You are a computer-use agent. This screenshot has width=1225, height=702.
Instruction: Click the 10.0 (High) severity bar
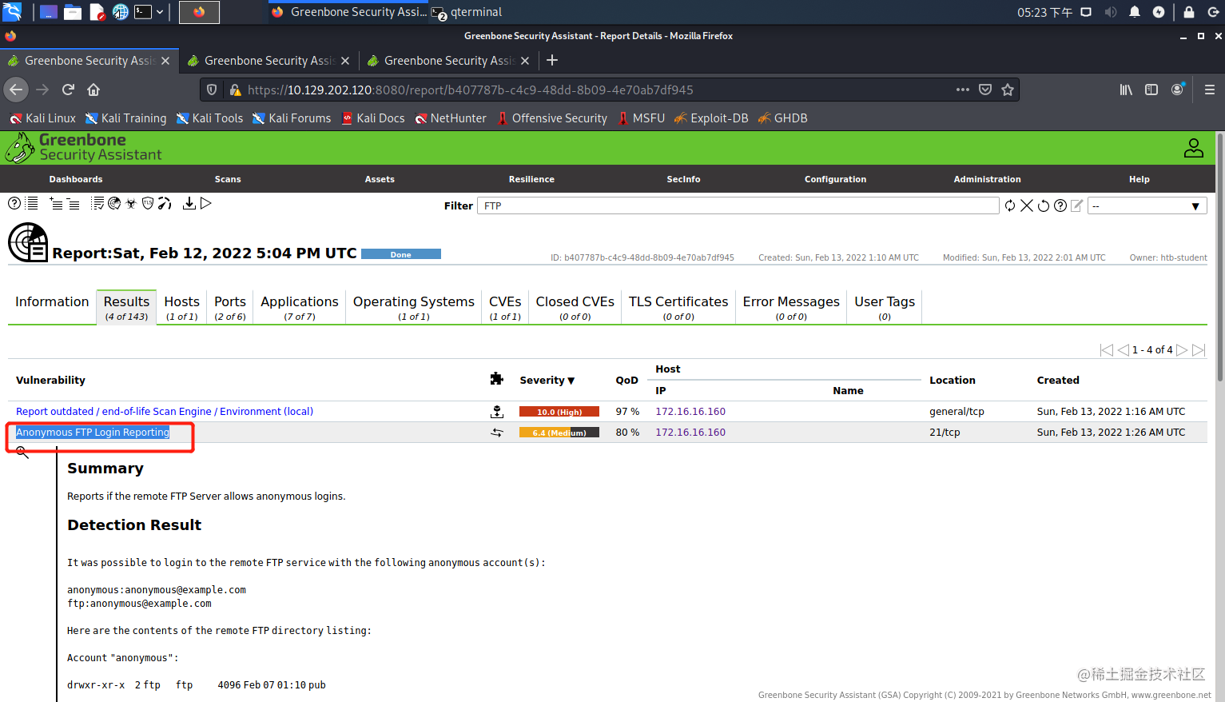coord(559,412)
